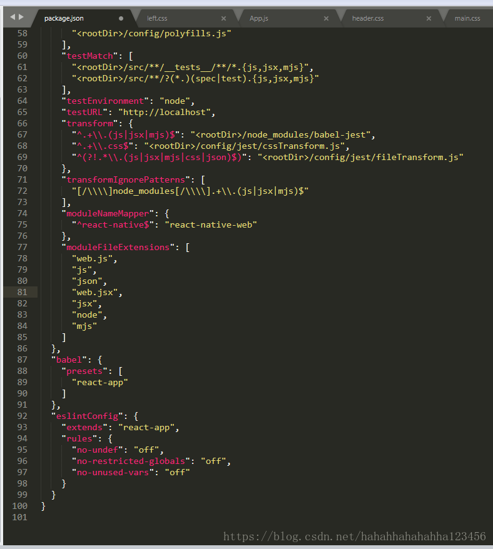Click the "no-undef" rule
This screenshot has height=549, width=493.
pos(98,450)
